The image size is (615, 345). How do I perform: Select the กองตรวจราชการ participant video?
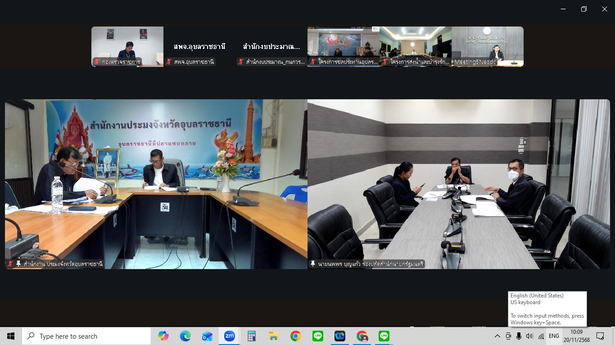pyautogui.click(x=127, y=47)
